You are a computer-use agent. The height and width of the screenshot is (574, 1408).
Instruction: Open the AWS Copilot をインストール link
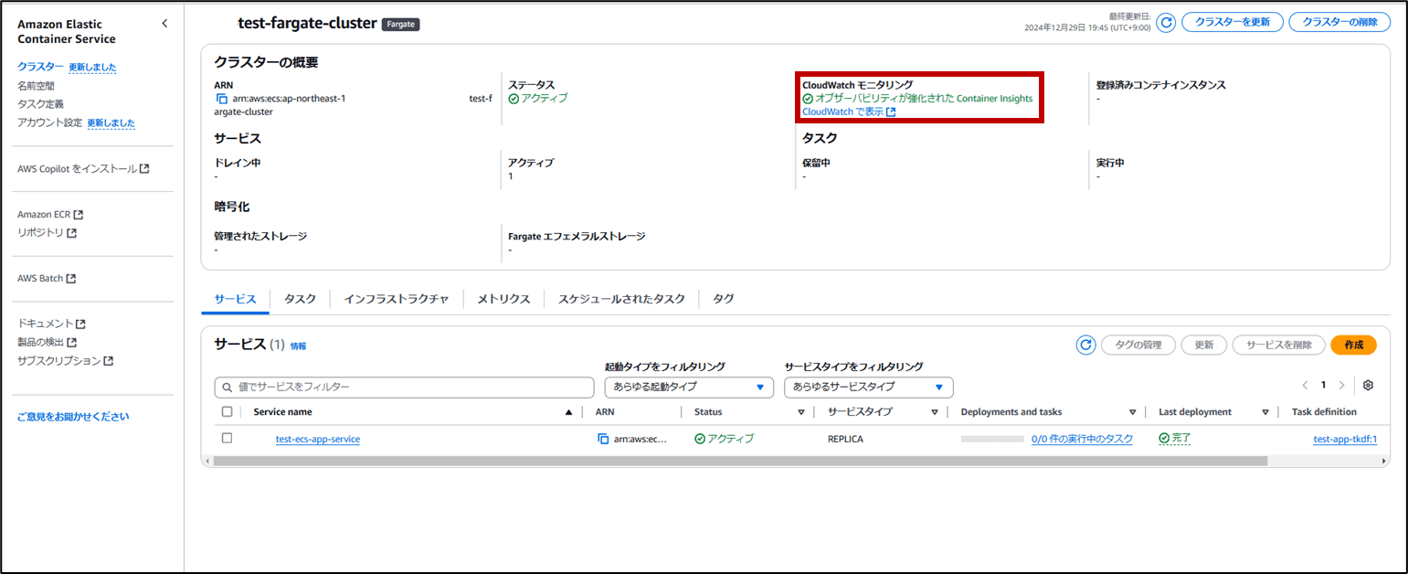pyautogui.click(x=83, y=169)
